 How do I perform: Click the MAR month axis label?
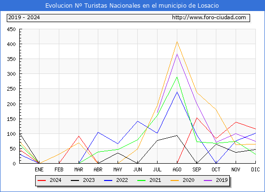(79, 169)
